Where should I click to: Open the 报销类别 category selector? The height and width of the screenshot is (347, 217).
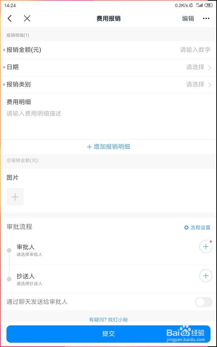[108, 84]
